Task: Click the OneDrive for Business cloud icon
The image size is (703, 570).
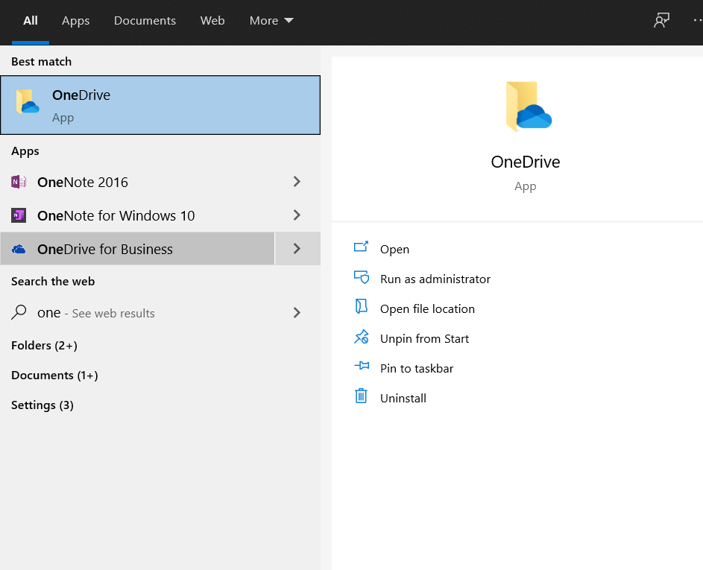Action: (x=19, y=249)
